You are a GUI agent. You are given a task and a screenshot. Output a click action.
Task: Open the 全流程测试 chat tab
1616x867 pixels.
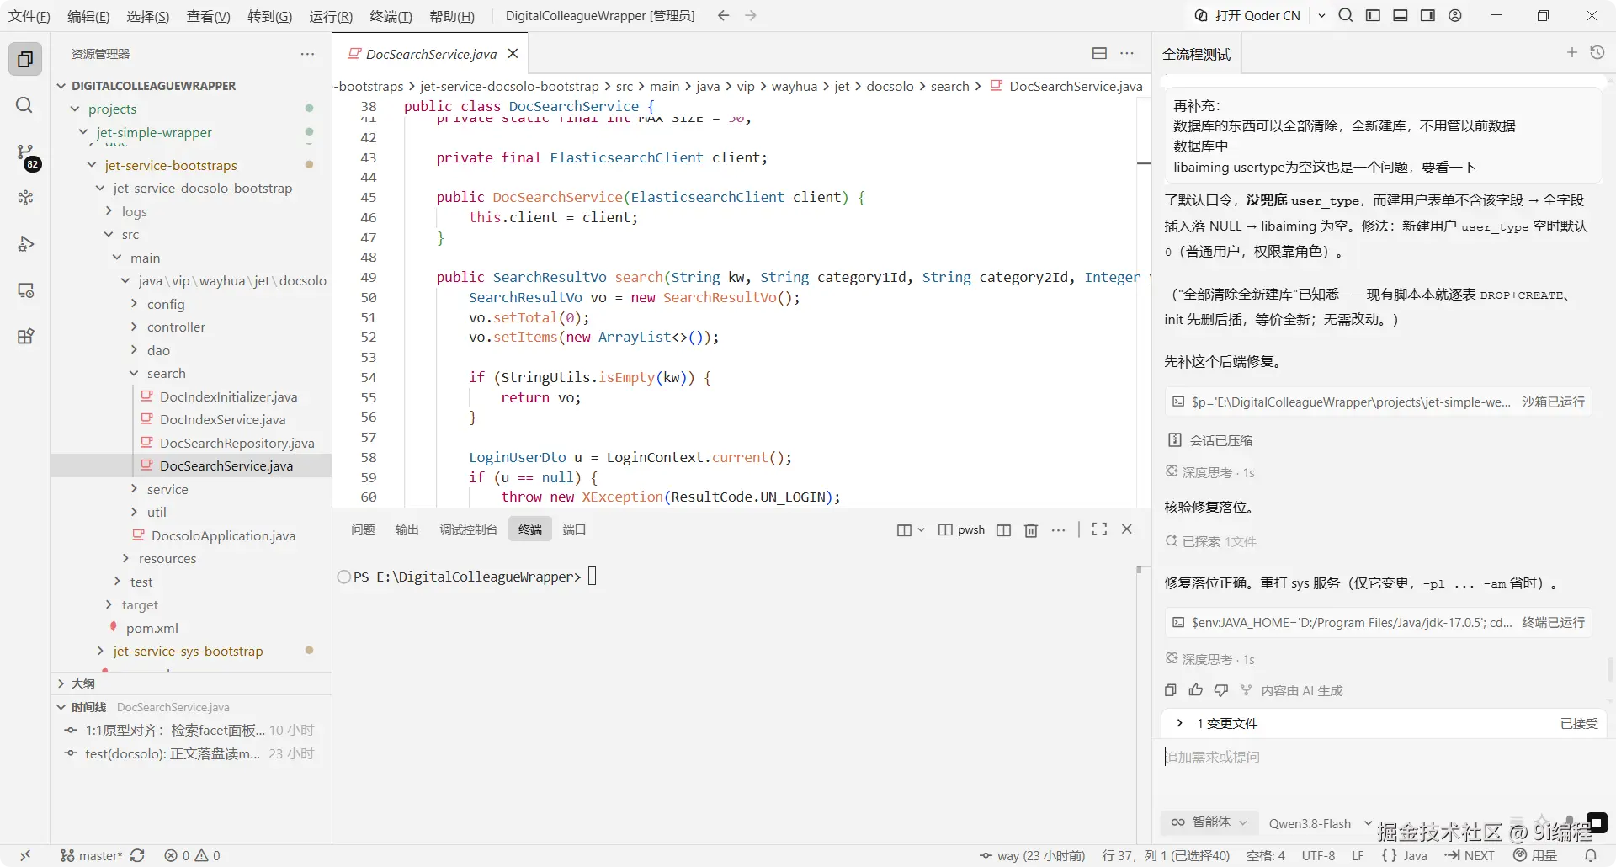pos(1196,54)
